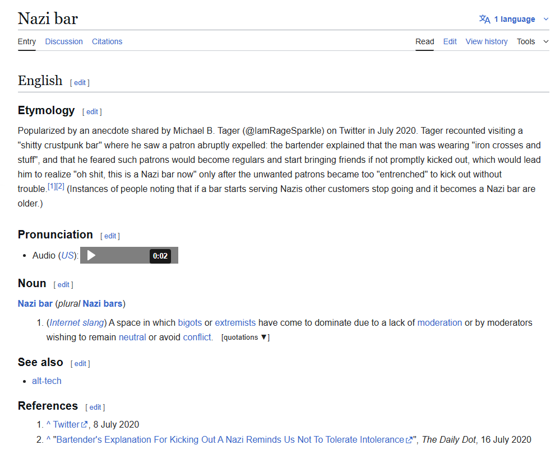This screenshot has width=555, height=450.
Task: Click the 0:02 audio duration label
Action: point(160,256)
